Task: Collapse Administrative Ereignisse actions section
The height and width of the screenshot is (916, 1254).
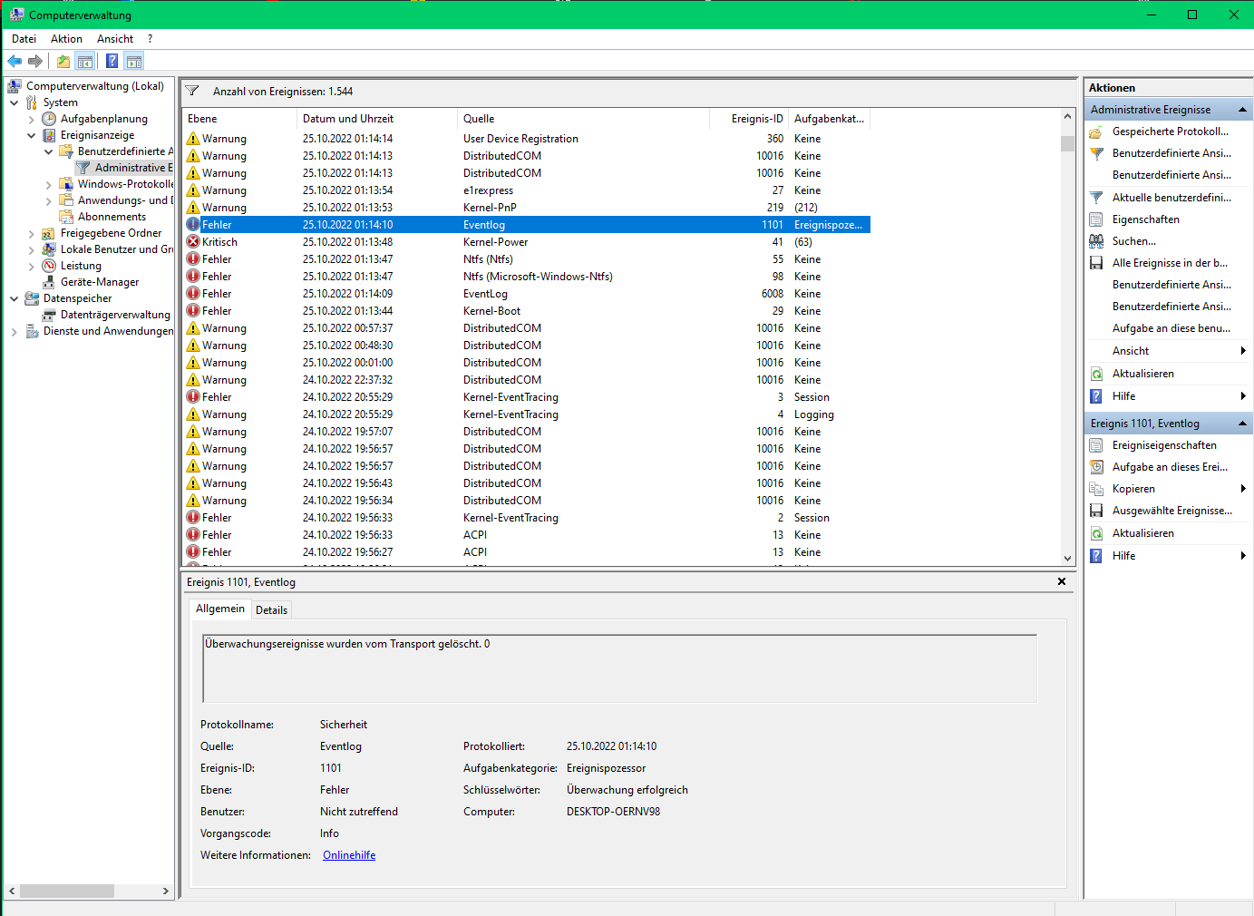Action: click(1242, 110)
